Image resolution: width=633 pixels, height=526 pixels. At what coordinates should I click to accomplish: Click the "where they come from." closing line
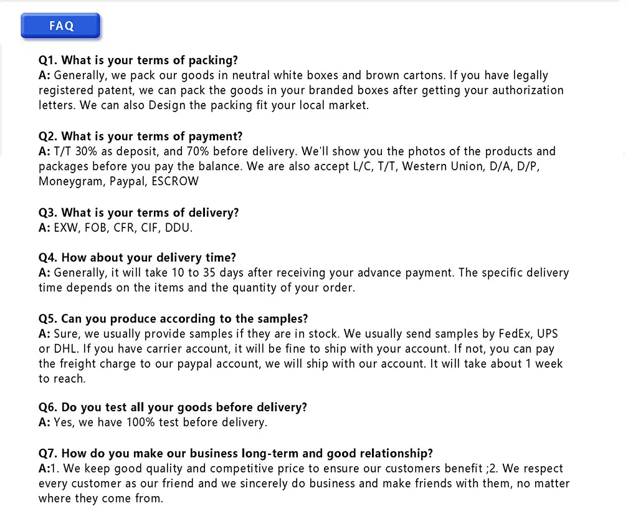click(x=101, y=498)
